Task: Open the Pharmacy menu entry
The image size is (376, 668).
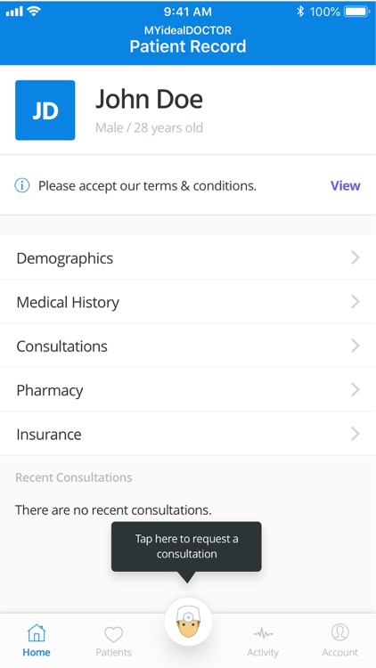Action: coord(188,390)
